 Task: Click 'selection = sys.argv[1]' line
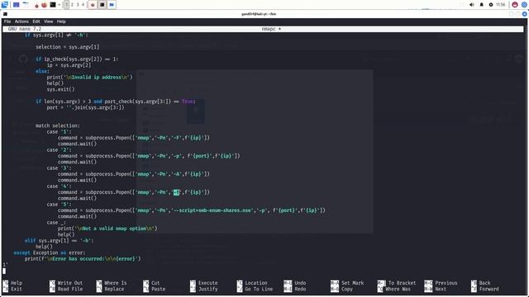(68, 47)
